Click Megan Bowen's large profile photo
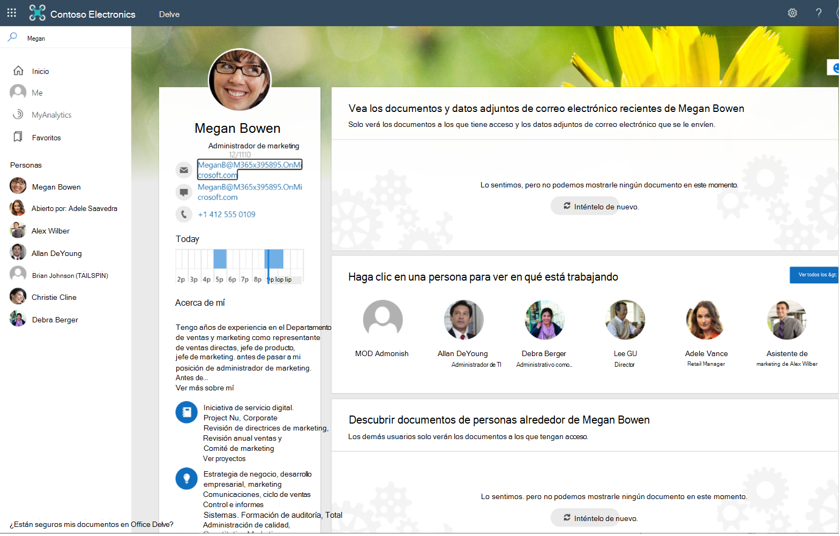 [x=239, y=80]
